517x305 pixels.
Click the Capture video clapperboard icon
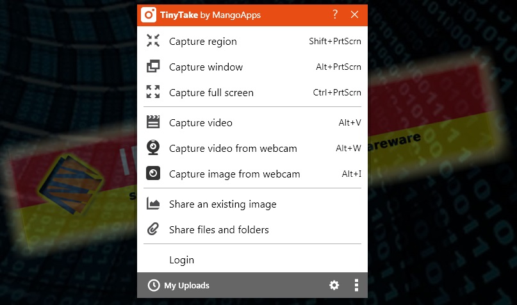153,122
